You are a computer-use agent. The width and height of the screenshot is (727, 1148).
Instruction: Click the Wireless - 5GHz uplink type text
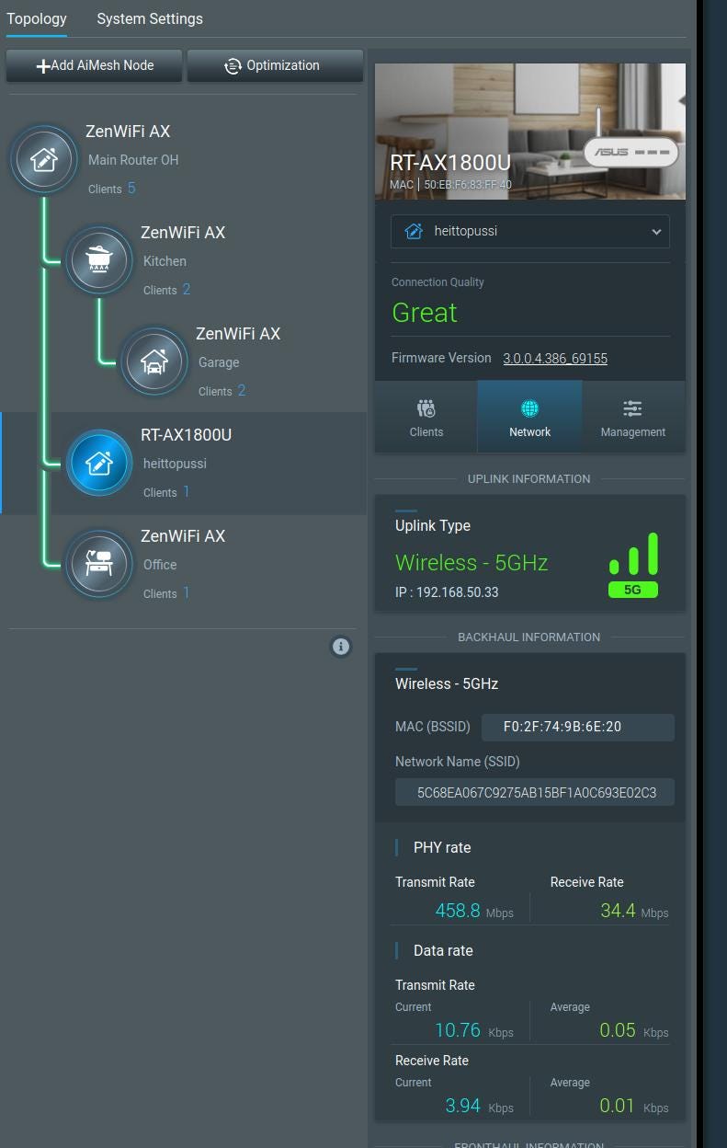(471, 562)
